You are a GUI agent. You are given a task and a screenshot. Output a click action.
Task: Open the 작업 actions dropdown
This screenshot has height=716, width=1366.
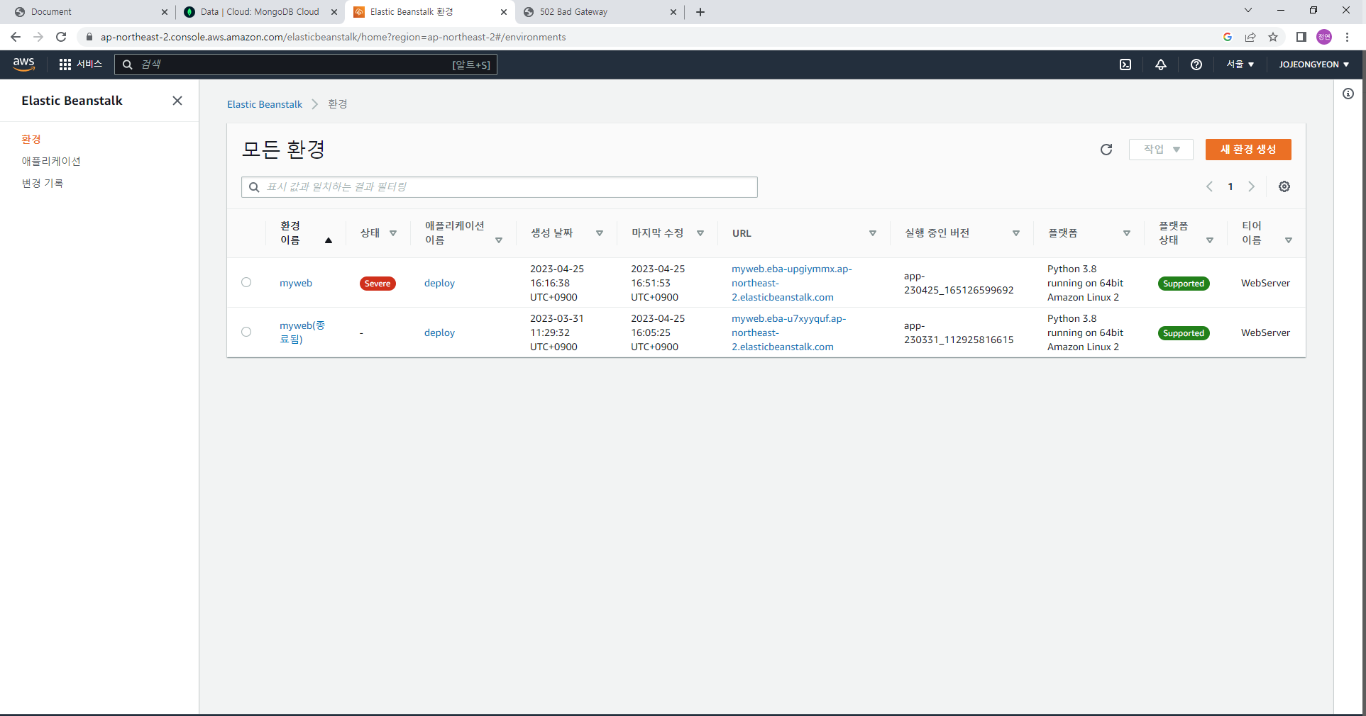[x=1161, y=150]
